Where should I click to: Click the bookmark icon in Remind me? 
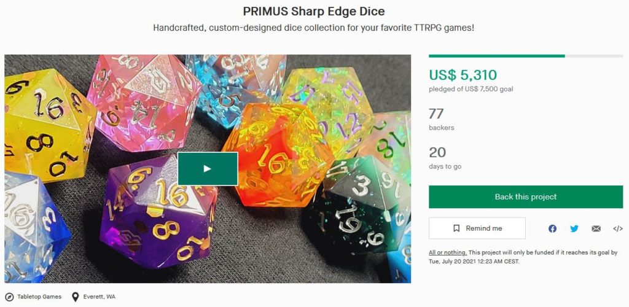click(x=456, y=228)
